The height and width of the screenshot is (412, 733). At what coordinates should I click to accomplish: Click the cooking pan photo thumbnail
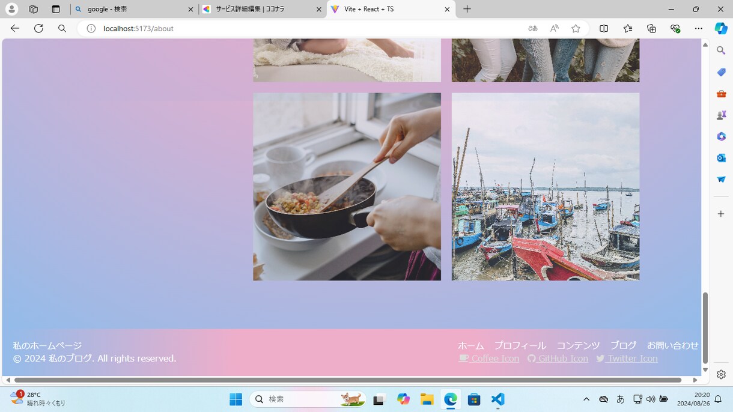coord(347,186)
